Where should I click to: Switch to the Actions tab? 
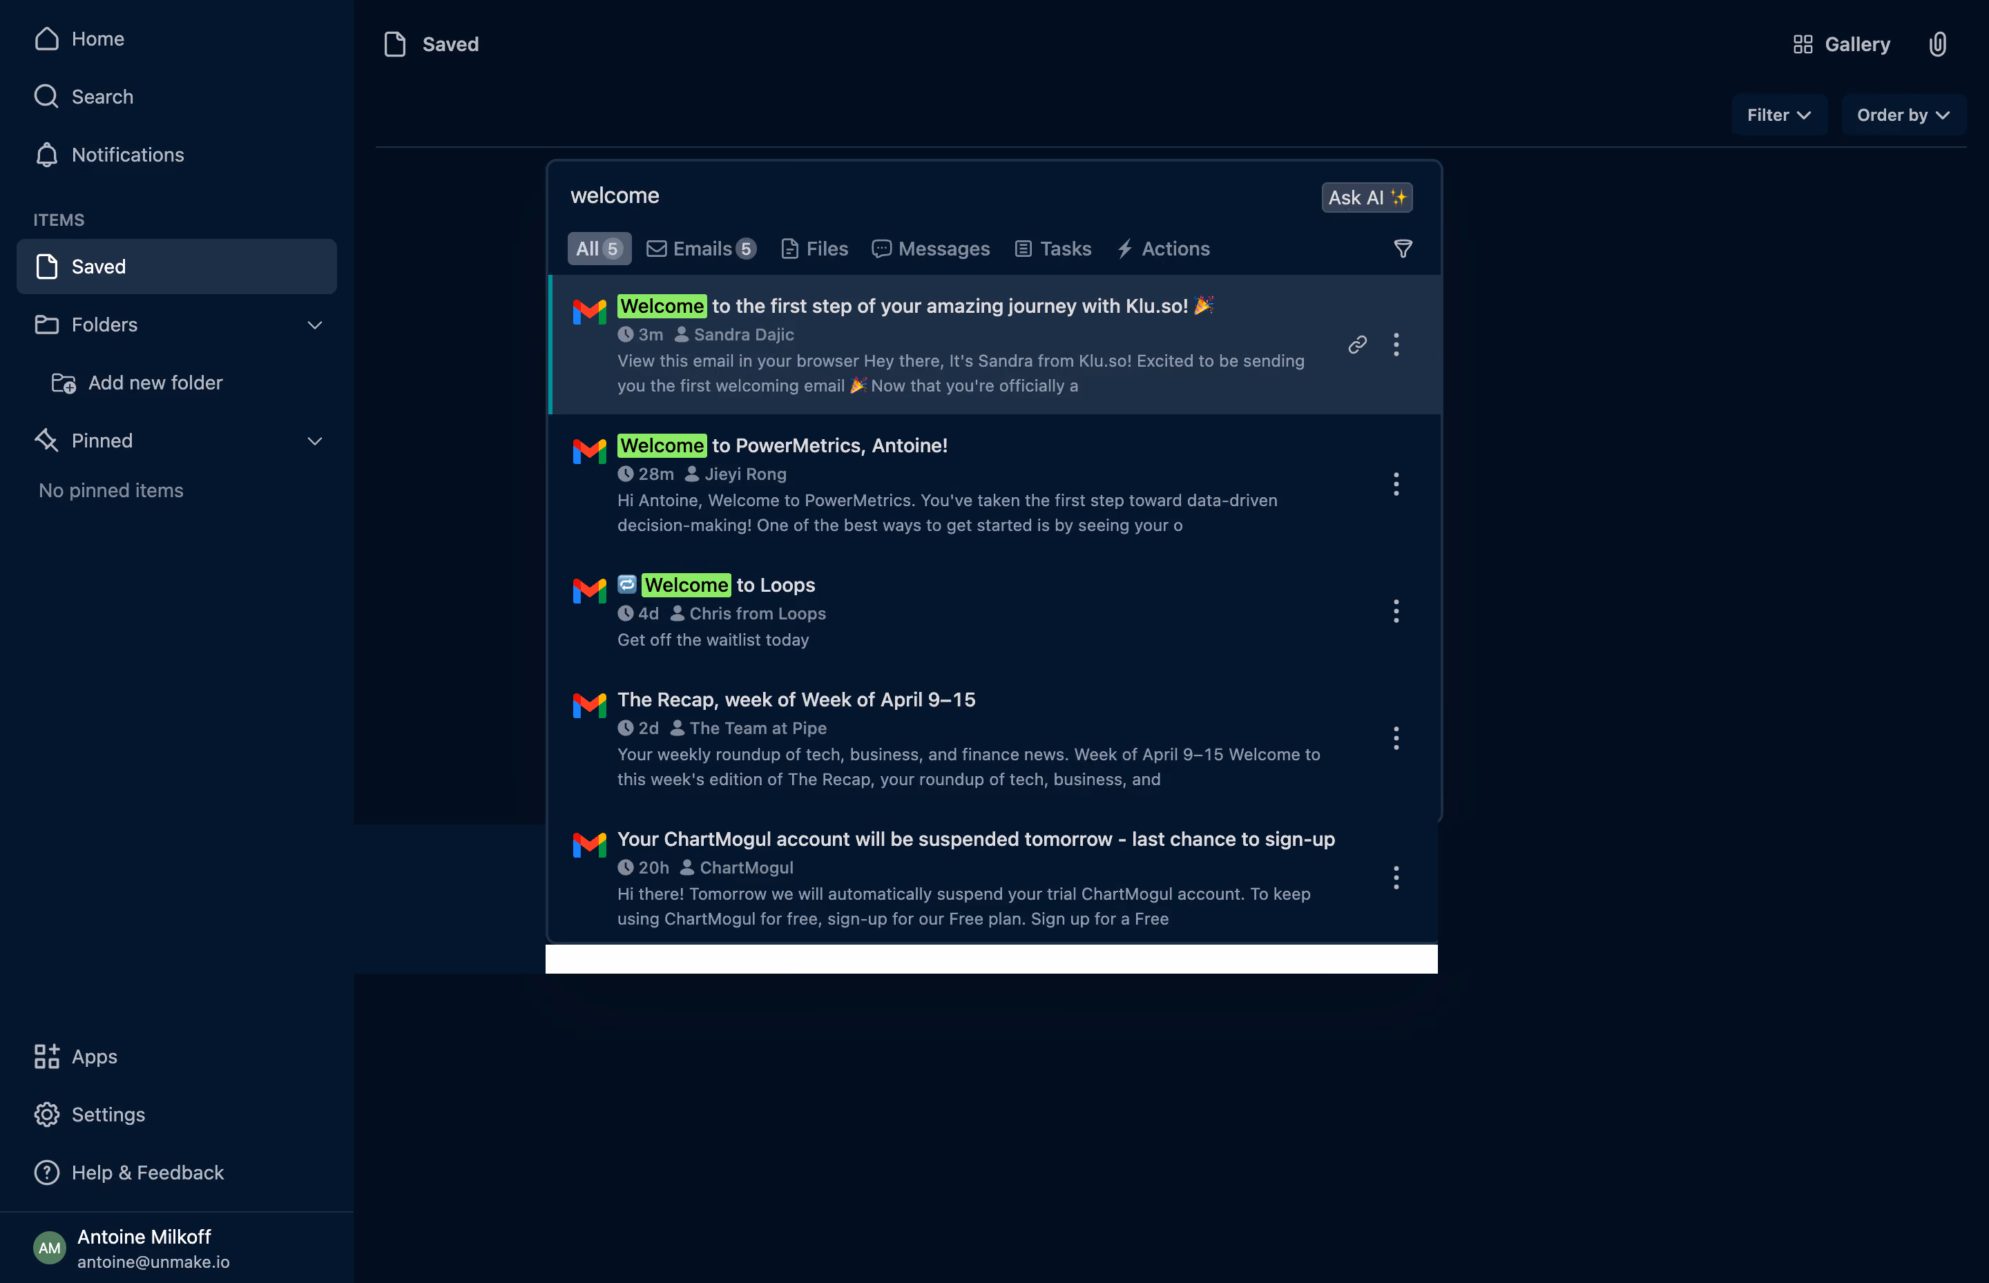click(x=1163, y=249)
